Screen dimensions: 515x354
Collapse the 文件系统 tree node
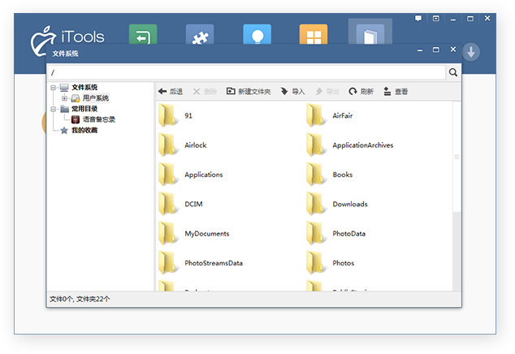[x=54, y=88]
